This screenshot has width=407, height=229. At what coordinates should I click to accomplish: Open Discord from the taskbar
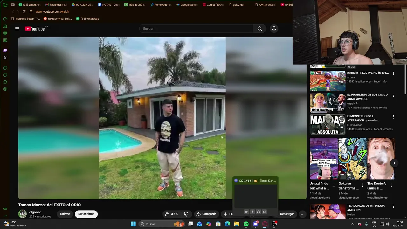[x=255, y=224]
